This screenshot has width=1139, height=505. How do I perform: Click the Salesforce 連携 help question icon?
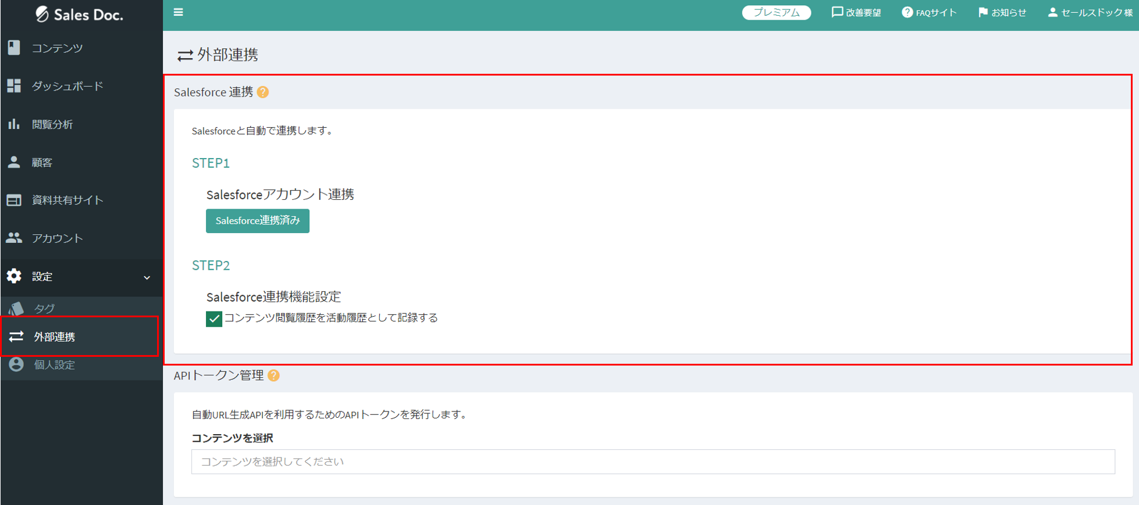(x=263, y=92)
